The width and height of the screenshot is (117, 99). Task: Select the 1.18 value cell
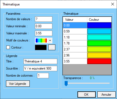pyautogui.click(x=75, y=37)
